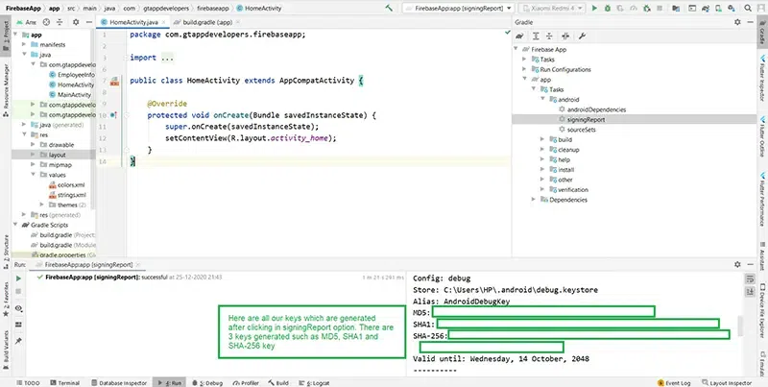Toggle offline mode in Gradle panel
The height and width of the screenshot is (387, 768).
point(565,36)
